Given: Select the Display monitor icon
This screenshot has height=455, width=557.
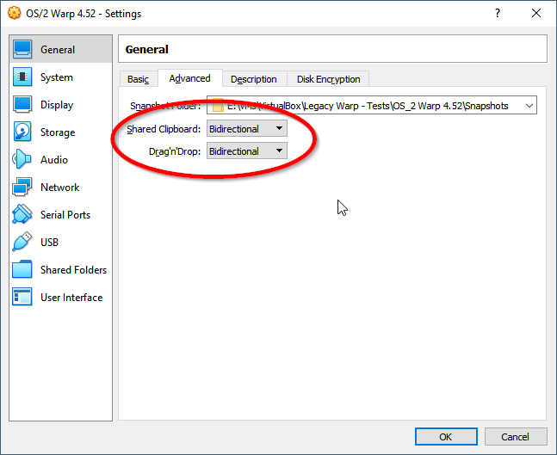Looking at the screenshot, I should (22, 104).
